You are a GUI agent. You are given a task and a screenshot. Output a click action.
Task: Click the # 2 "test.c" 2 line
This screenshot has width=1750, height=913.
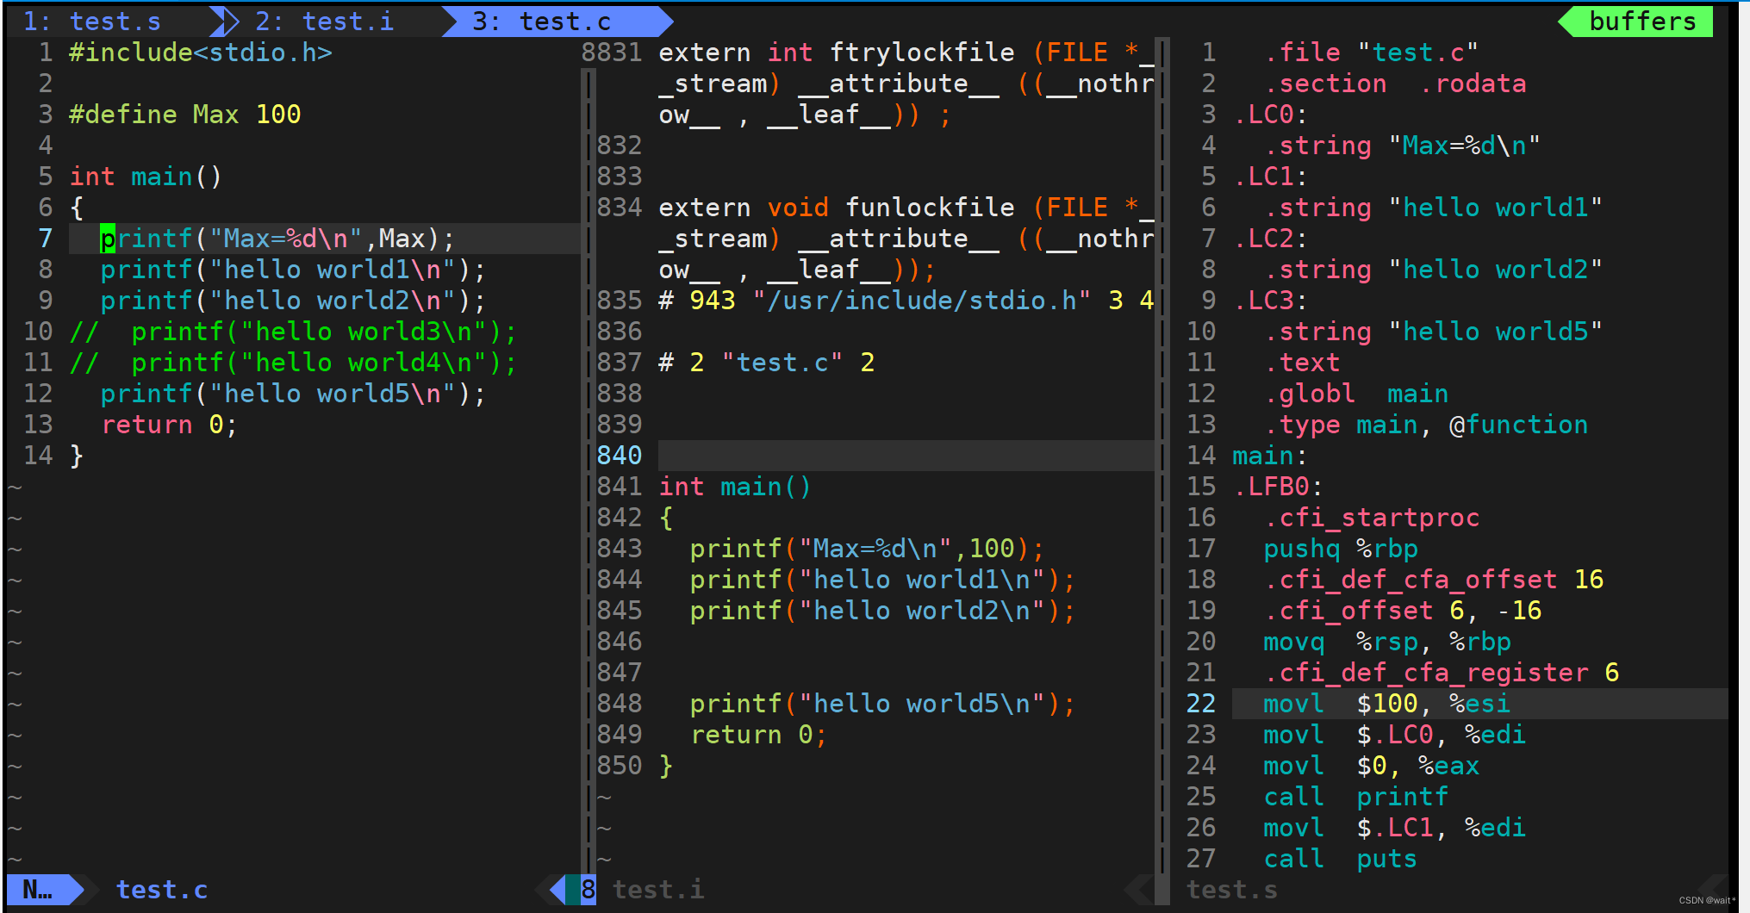click(x=767, y=363)
